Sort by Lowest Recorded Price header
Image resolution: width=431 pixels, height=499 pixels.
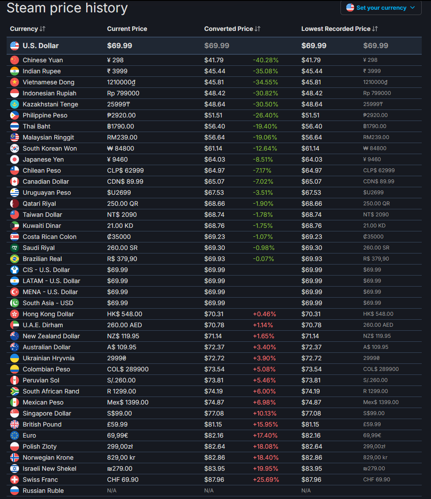coord(340,29)
